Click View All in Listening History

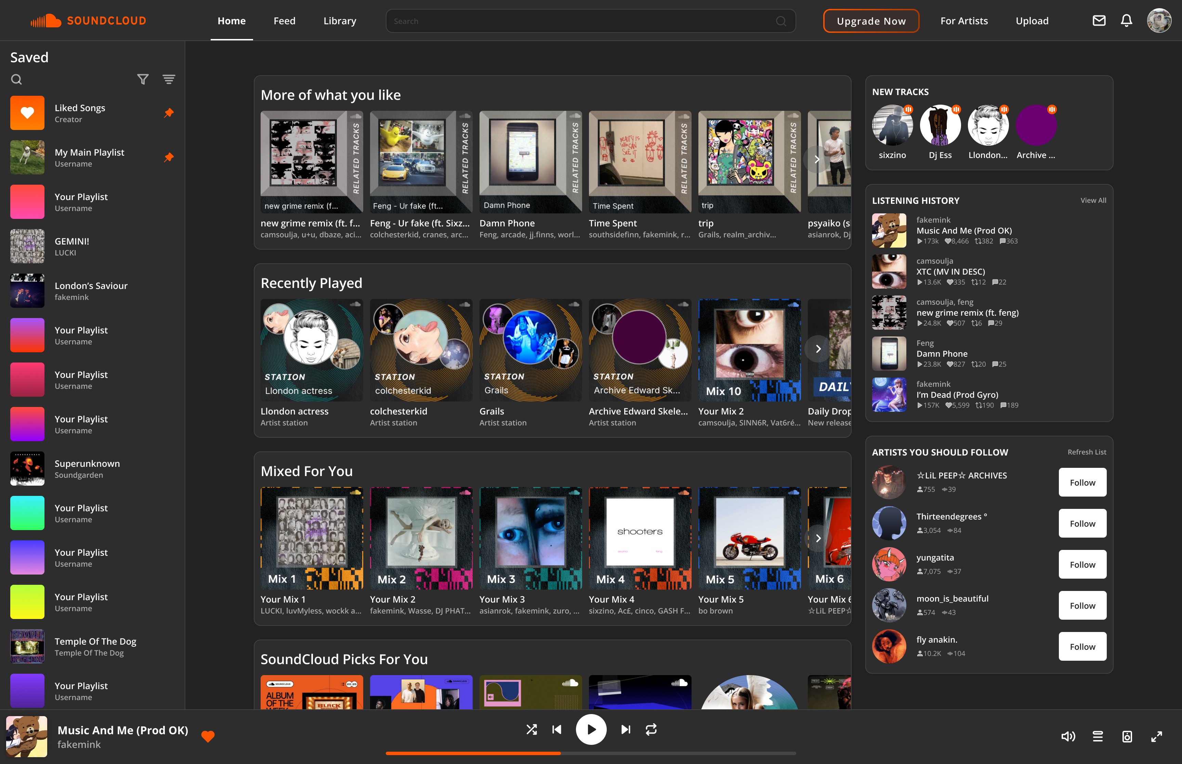pos(1093,200)
